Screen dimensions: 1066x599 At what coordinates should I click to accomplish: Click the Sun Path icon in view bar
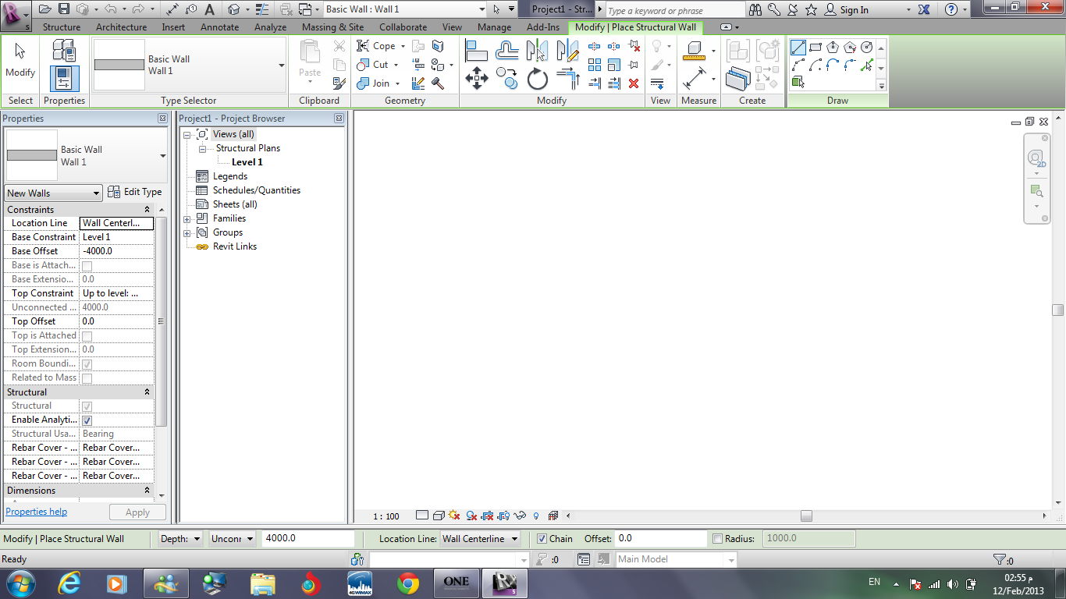click(454, 516)
